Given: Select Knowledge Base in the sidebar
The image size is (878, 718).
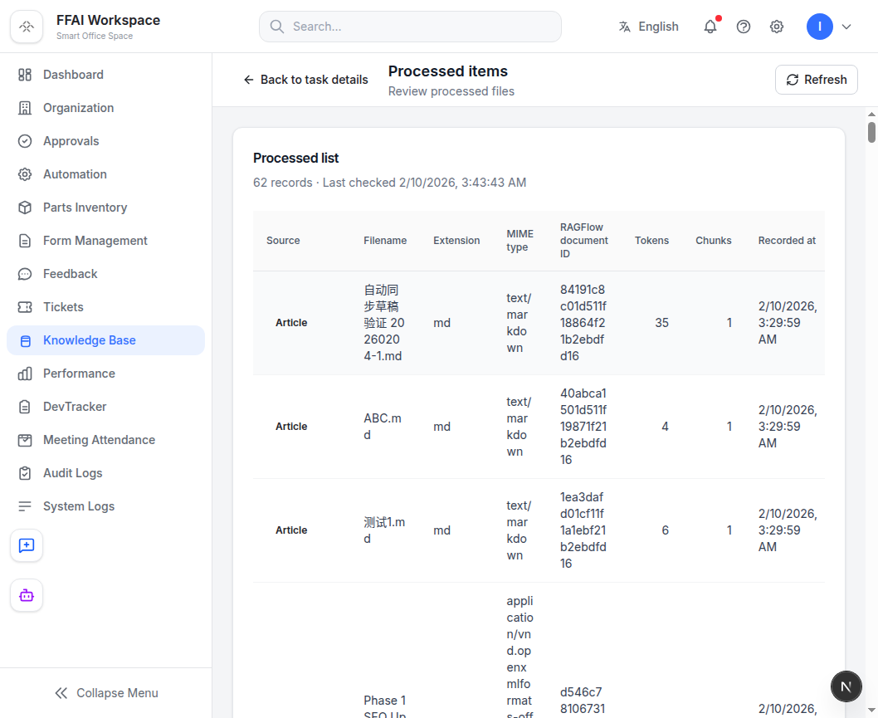Looking at the screenshot, I should point(106,340).
